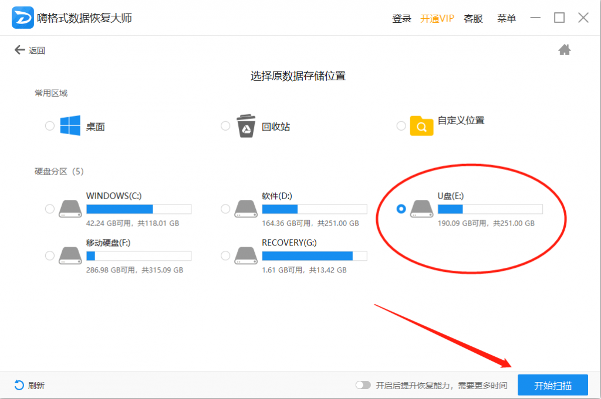Screen dimensions: 601x399
Task: Select the 移动硬盘(F:) radio button
Action: pos(50,255)
